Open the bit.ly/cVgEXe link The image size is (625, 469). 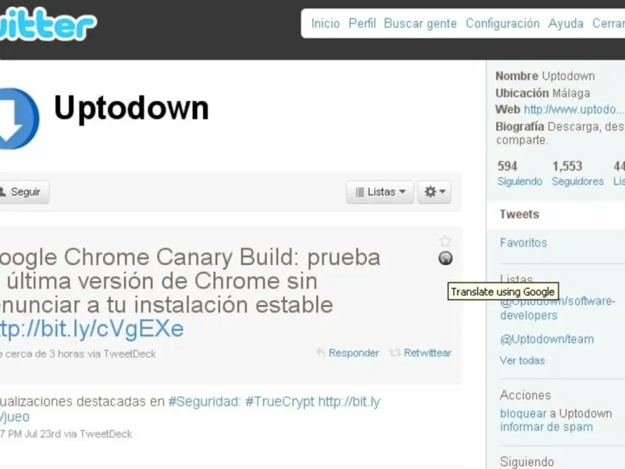click(91, 329)
